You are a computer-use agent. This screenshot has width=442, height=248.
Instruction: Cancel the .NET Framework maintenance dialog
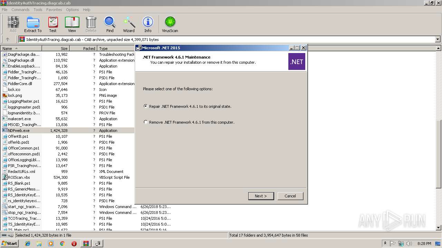coord(290,196)
